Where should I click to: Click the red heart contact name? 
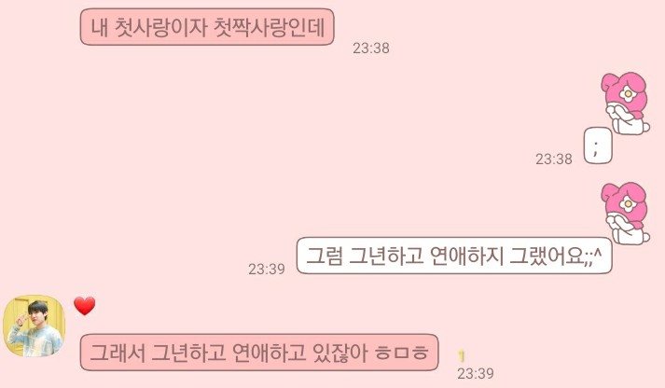pyautogui.click(x=84, y=306)
